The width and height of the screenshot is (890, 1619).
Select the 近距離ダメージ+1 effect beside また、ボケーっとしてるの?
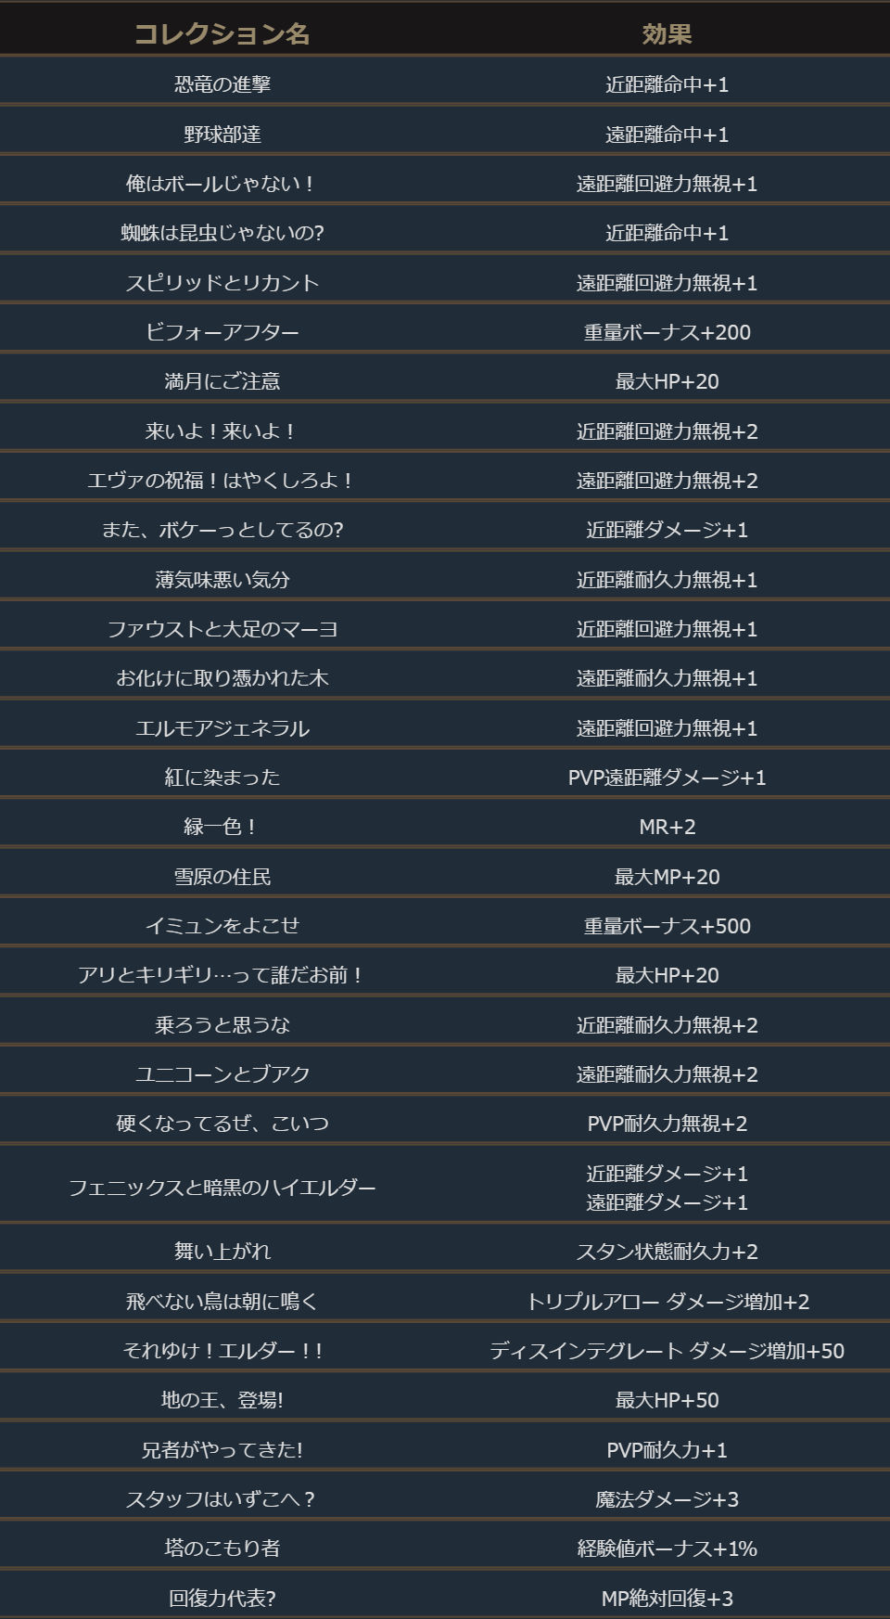pyautogui.click(x=667, y=530)
